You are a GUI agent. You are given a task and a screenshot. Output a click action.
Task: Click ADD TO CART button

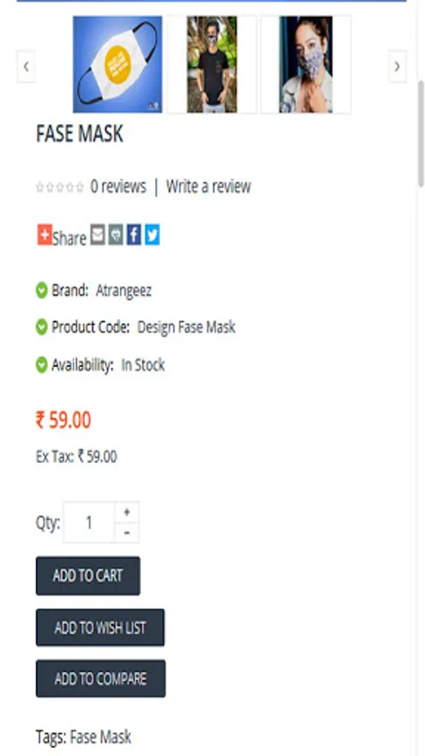click(88, 575)
